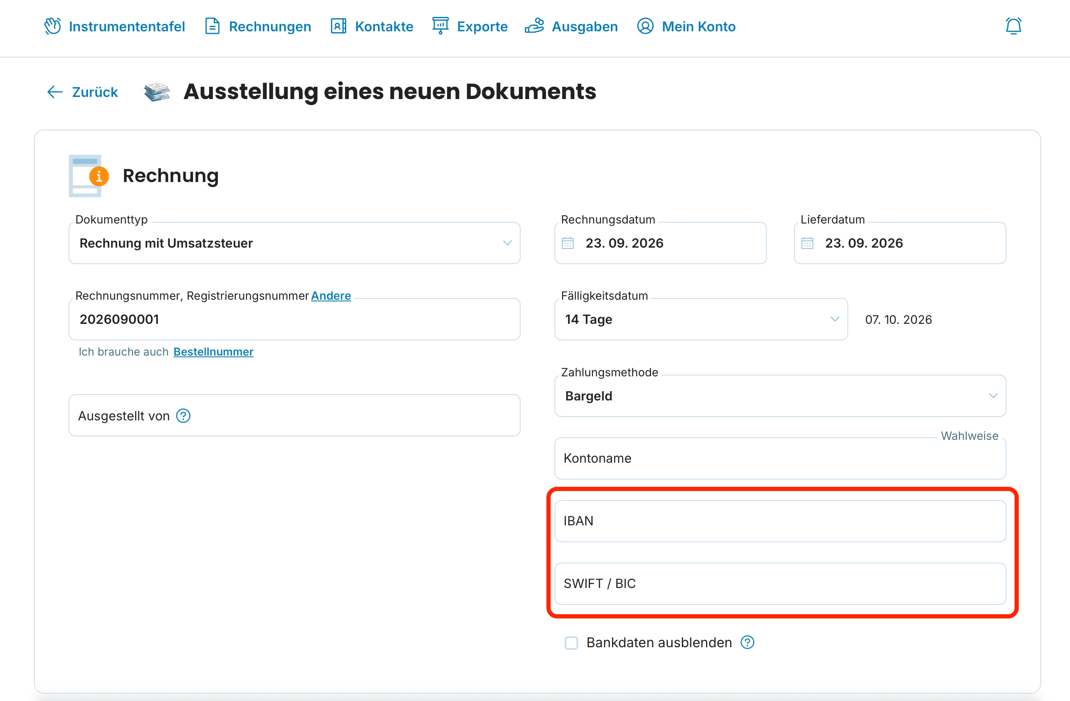Screen dimensions: 1070x701
Task: Click the calendar icon in Lieferdatum
Action: pos(808,243)
